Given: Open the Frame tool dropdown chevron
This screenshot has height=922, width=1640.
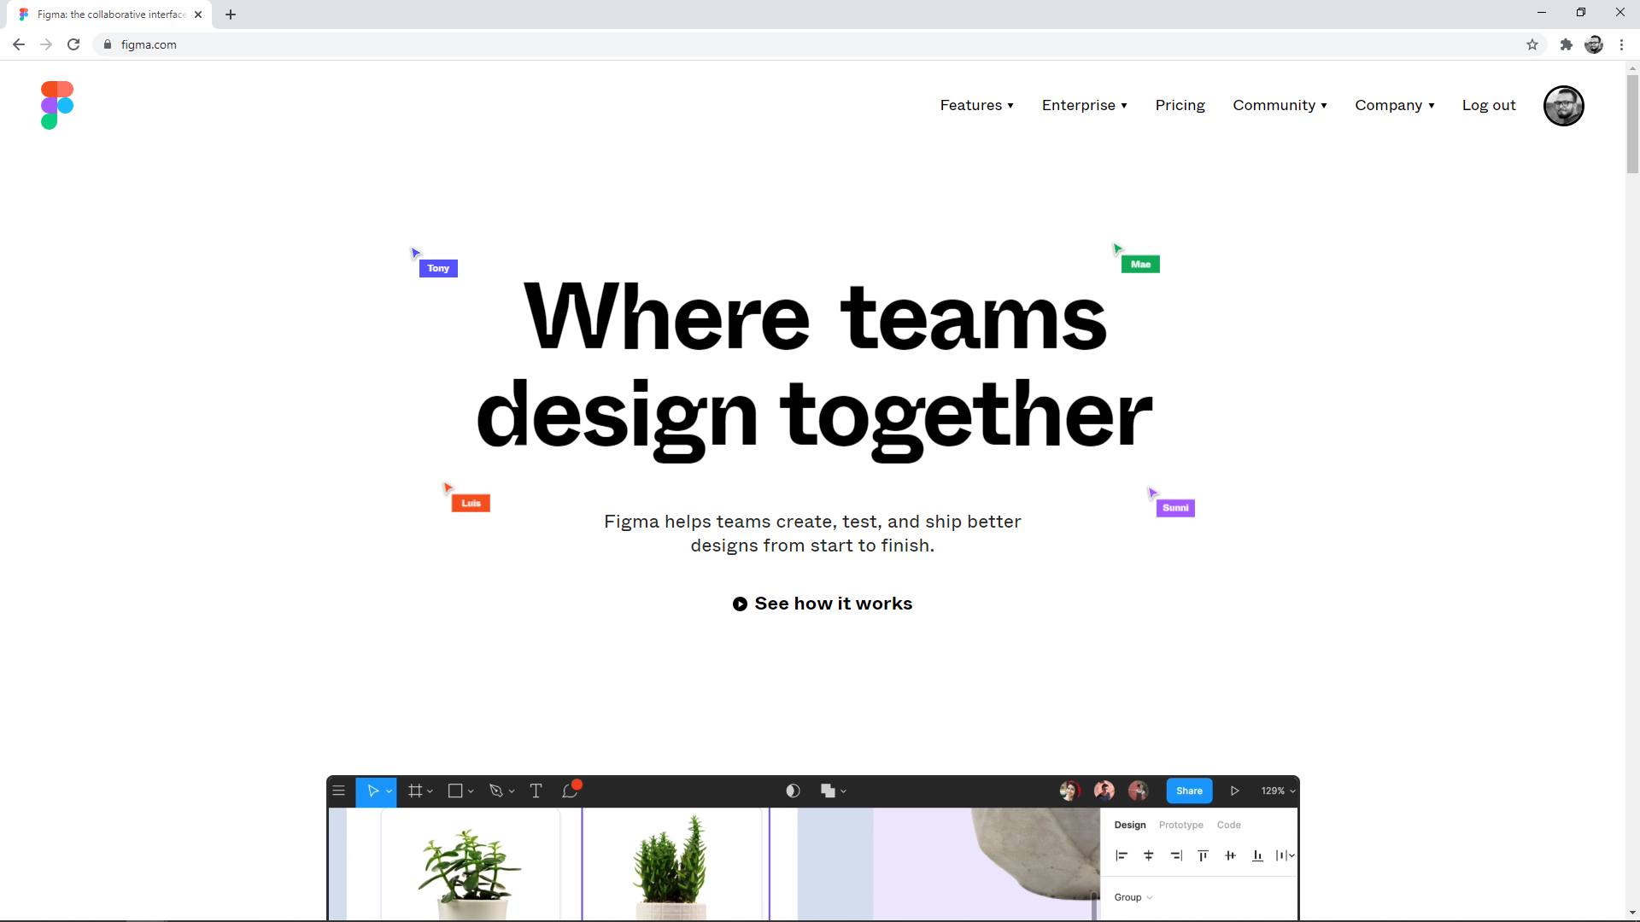Looking at the screenshot, I should [x=430, y=791].
